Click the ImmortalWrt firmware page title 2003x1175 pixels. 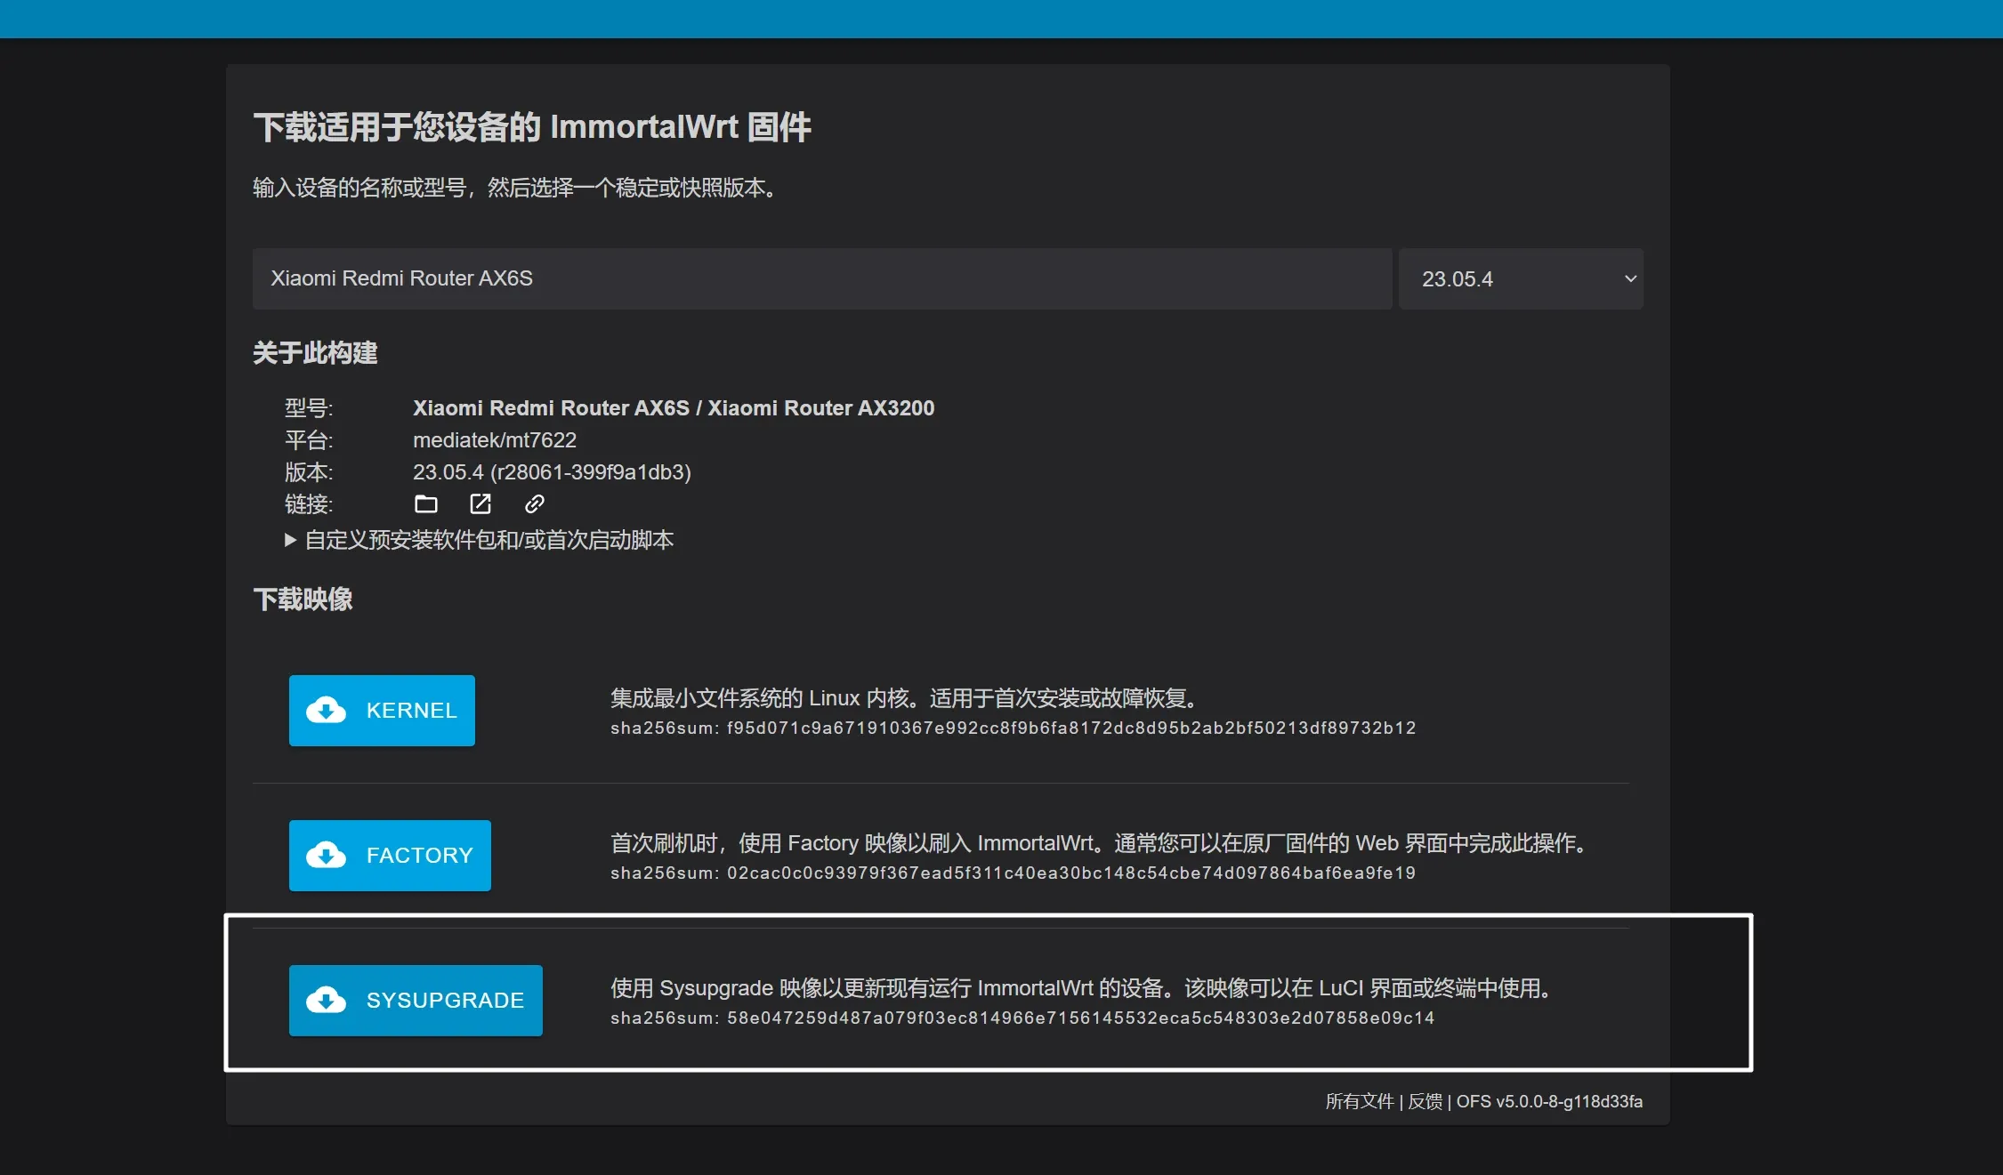pos(532,127)
